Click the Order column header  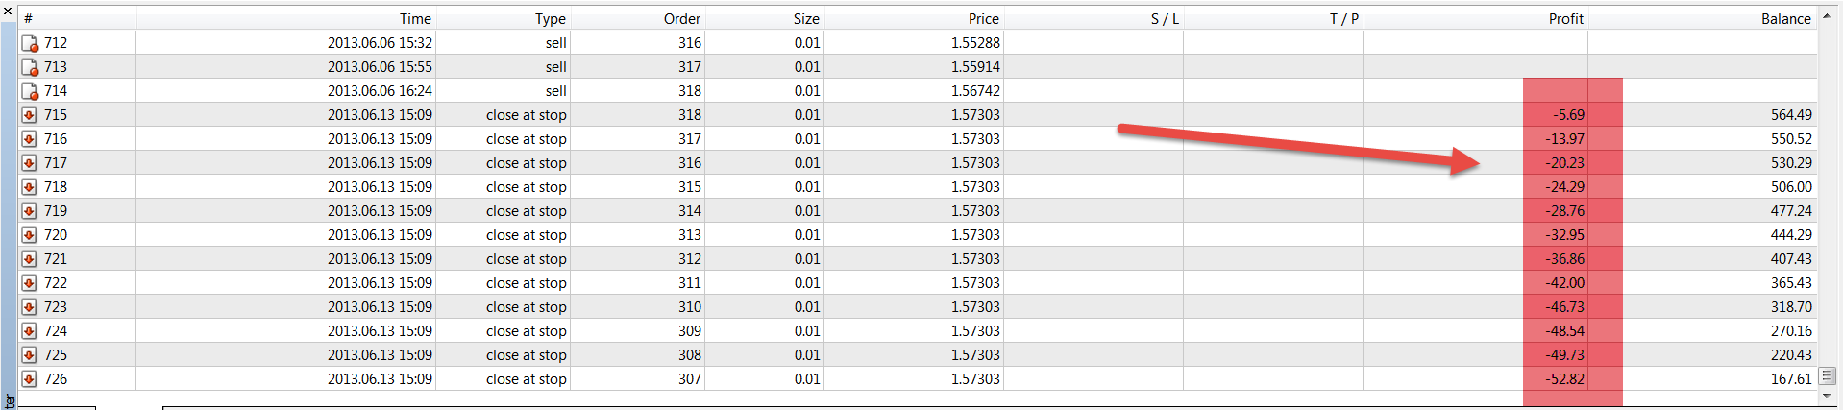[x=681, y=18]
